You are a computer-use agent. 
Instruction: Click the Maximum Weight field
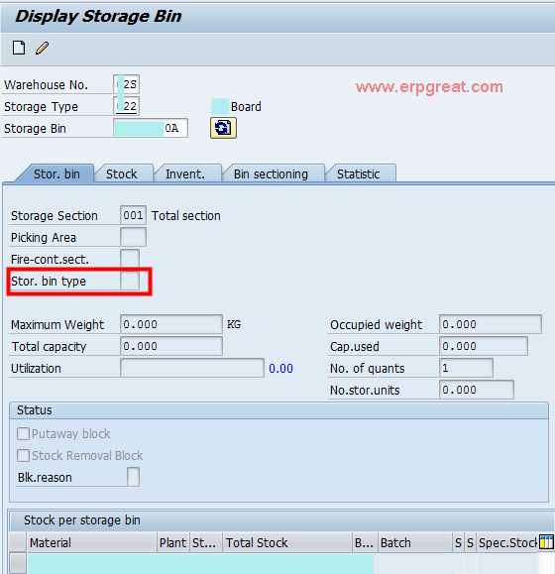click(x=171, y=324)
